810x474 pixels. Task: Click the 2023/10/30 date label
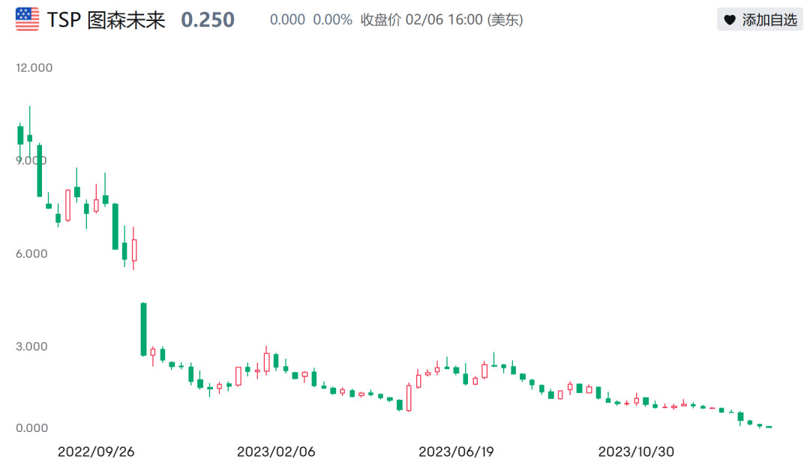636,451
